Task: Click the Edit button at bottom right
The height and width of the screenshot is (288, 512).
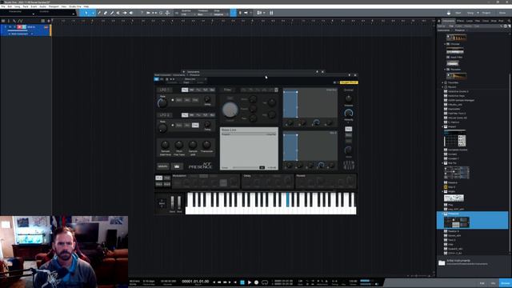Action: pyautogui.click(x=482, y=283)
